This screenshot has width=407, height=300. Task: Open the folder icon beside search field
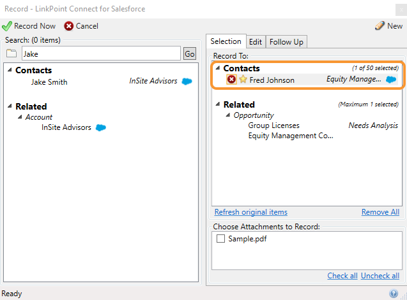pyautogui.click(x=12, y=54)
